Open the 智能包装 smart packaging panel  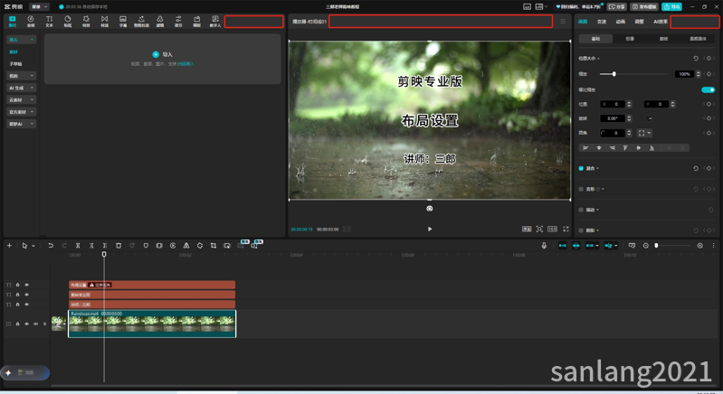(x=141, y=21)
